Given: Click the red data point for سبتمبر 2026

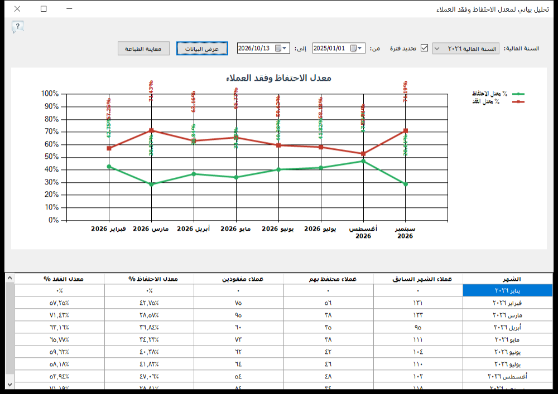Looking at the screenshot, I should point(406,131).
